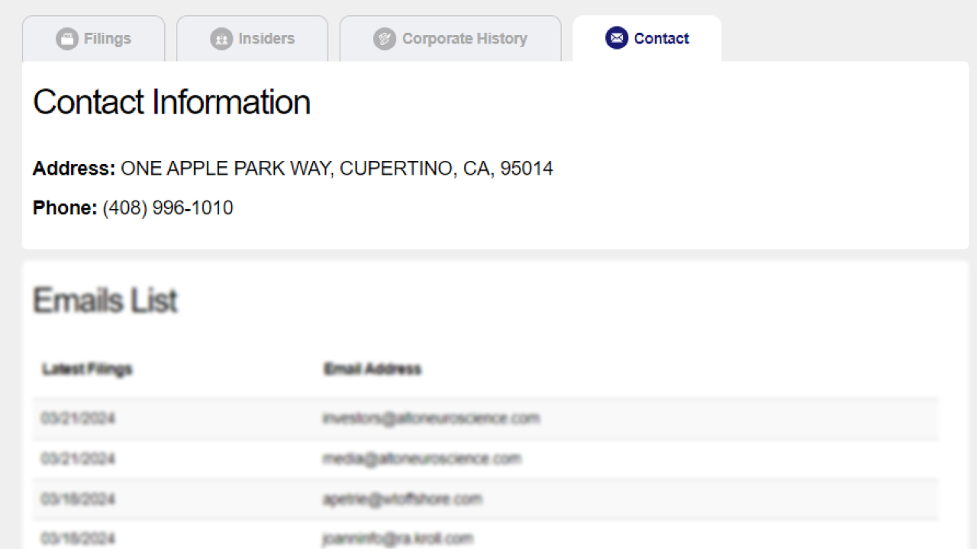This screenshot has height=549, width=977.
Task: Select the apetrie@wtoffshore.com email address
Action: pos(402,499)
